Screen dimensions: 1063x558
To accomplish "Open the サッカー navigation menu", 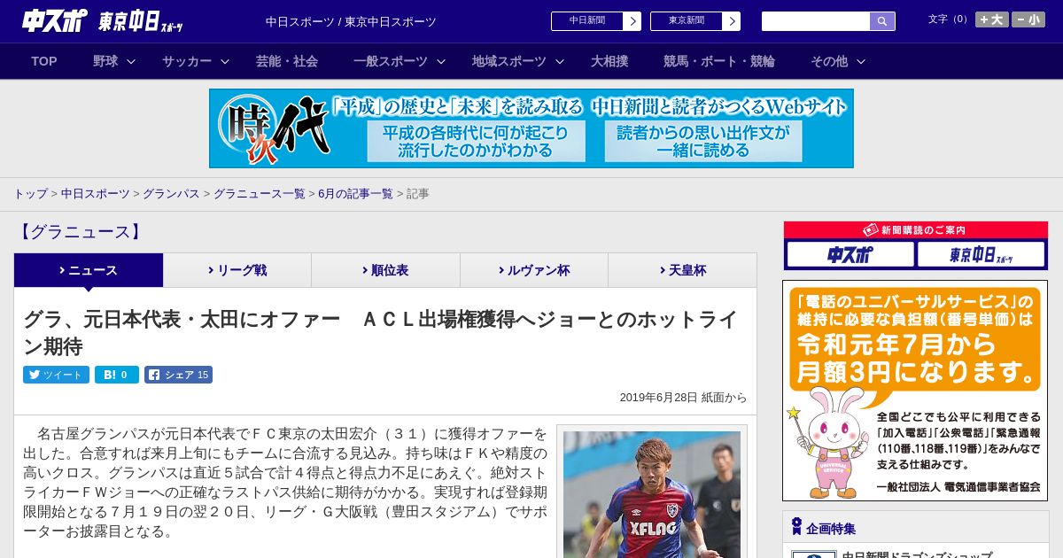I will [x=187, y=61].
